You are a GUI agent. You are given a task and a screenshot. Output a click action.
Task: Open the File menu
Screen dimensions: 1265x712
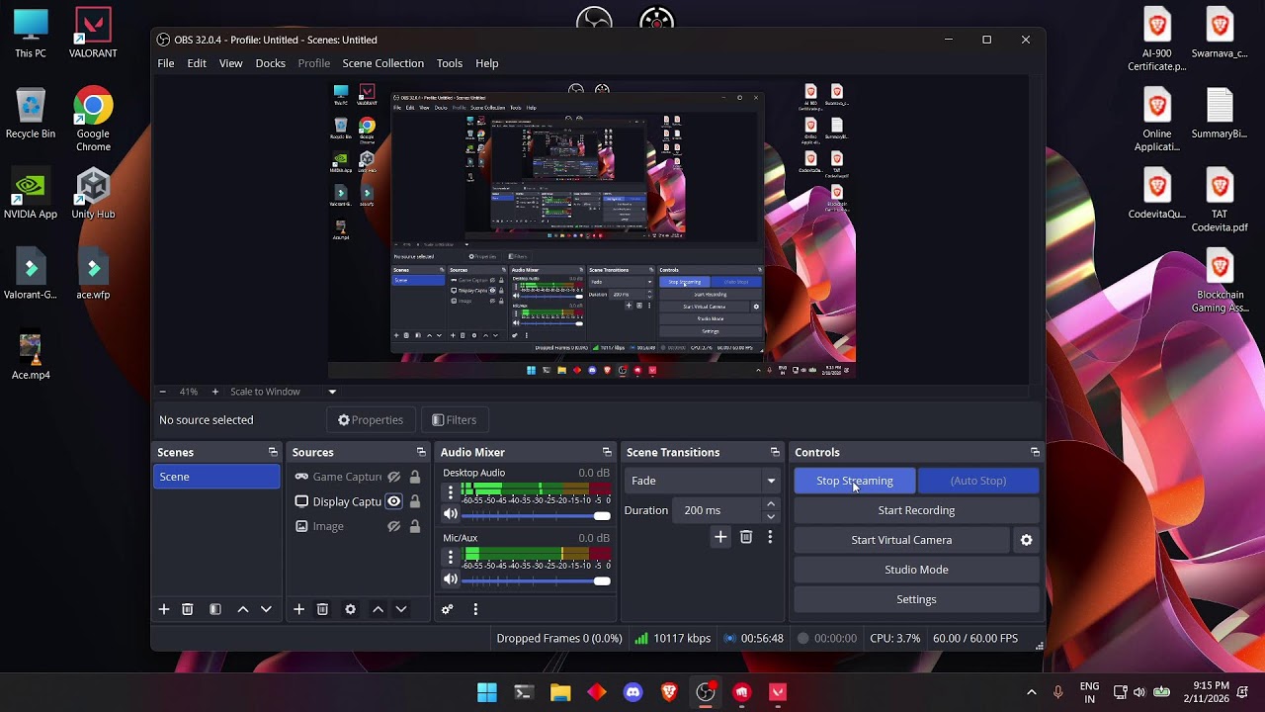point(166,63)
